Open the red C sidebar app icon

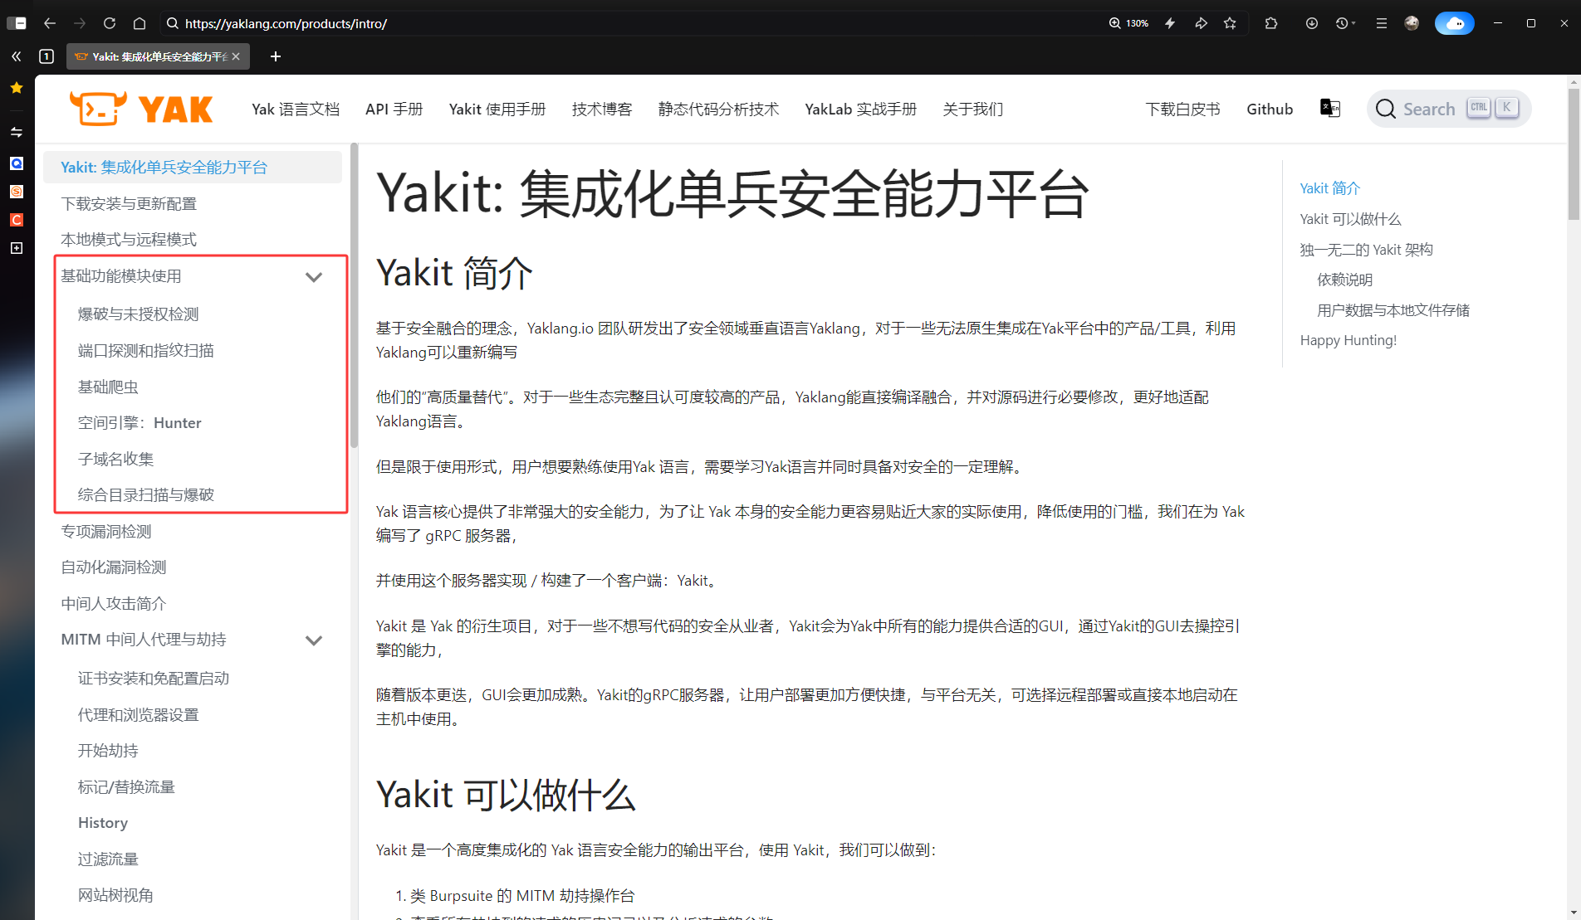(x=17, y=220)
